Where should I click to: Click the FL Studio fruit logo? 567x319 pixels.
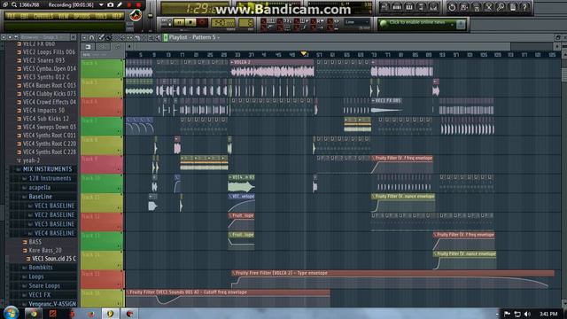(136, 15)
